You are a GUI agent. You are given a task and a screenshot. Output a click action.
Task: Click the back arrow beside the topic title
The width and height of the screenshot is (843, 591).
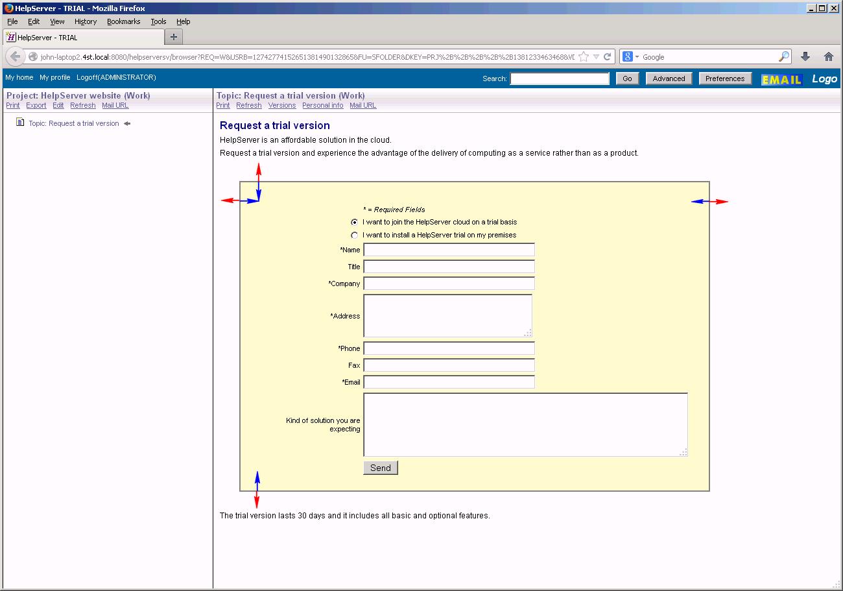click(127, 123)
